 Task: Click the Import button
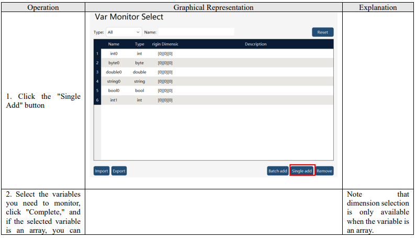tap(102, 171)
